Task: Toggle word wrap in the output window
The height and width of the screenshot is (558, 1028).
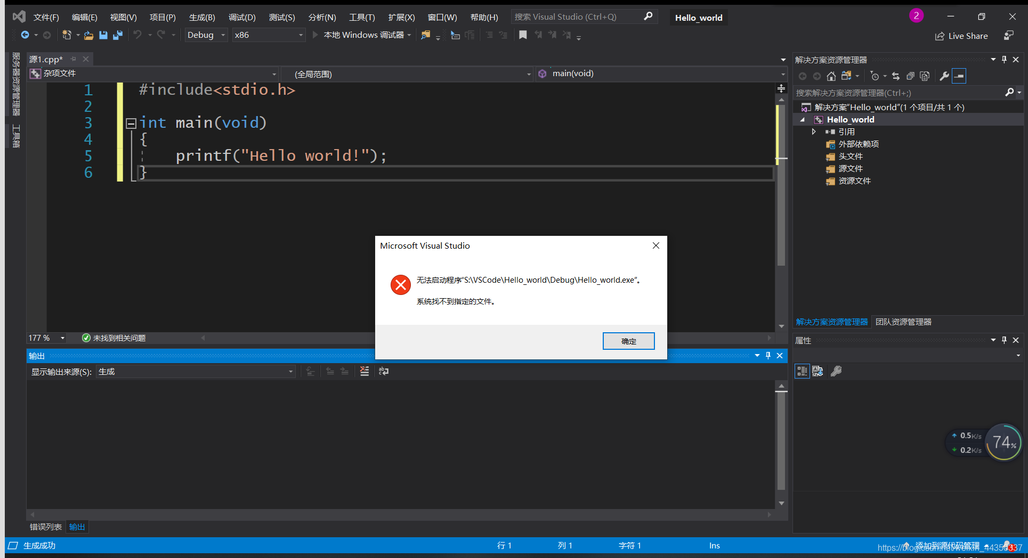Action: tap(383, 371)
